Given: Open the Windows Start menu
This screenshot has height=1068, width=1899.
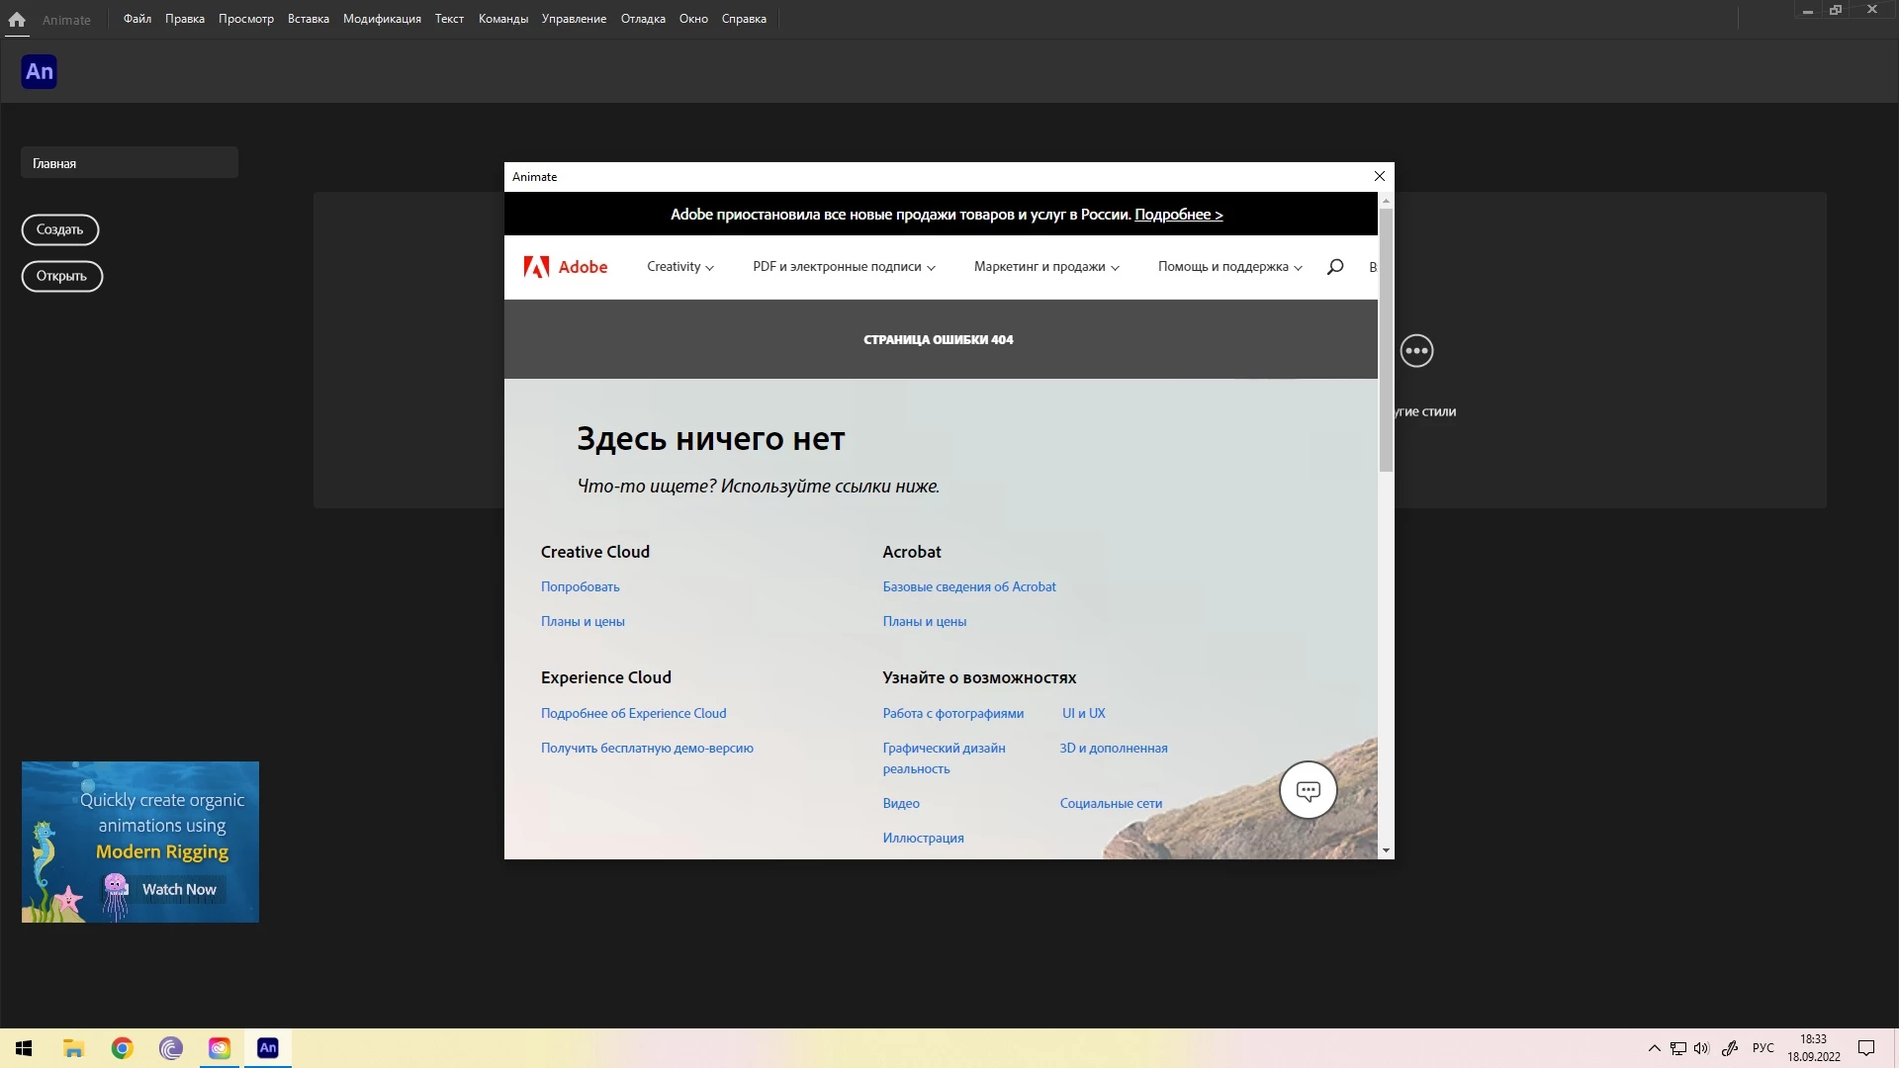Looking at the screenshot, I should click(x=24, y=1048).
